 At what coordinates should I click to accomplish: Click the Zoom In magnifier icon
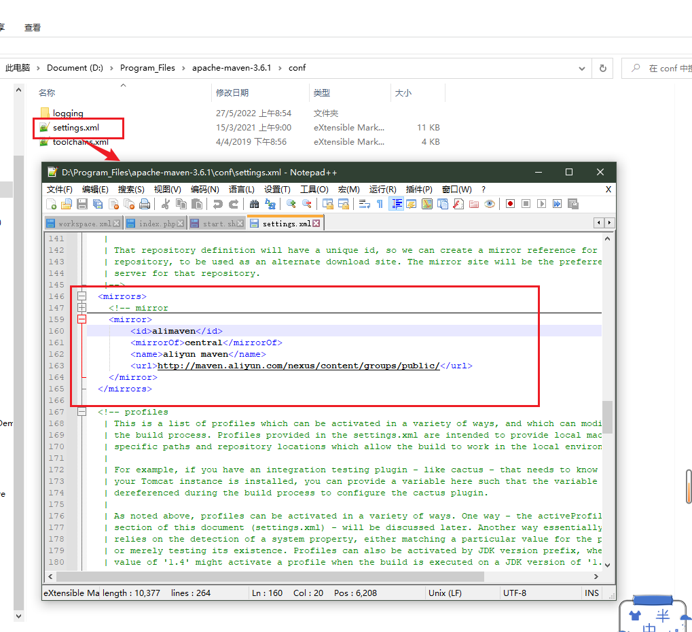(291, 204)
